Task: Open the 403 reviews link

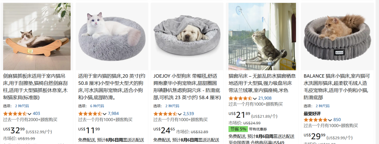Action: click(36, 114)
